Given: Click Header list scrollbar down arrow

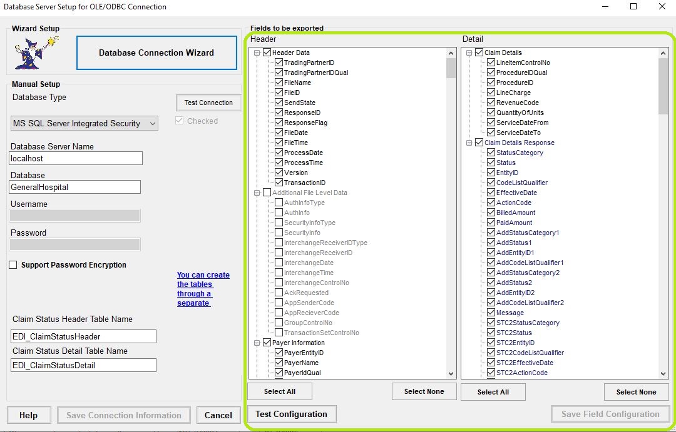Looking at the screenshot, I should pos(451,374).
